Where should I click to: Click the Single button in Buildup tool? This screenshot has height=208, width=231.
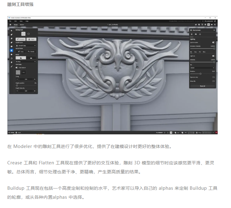pos(31,39)
